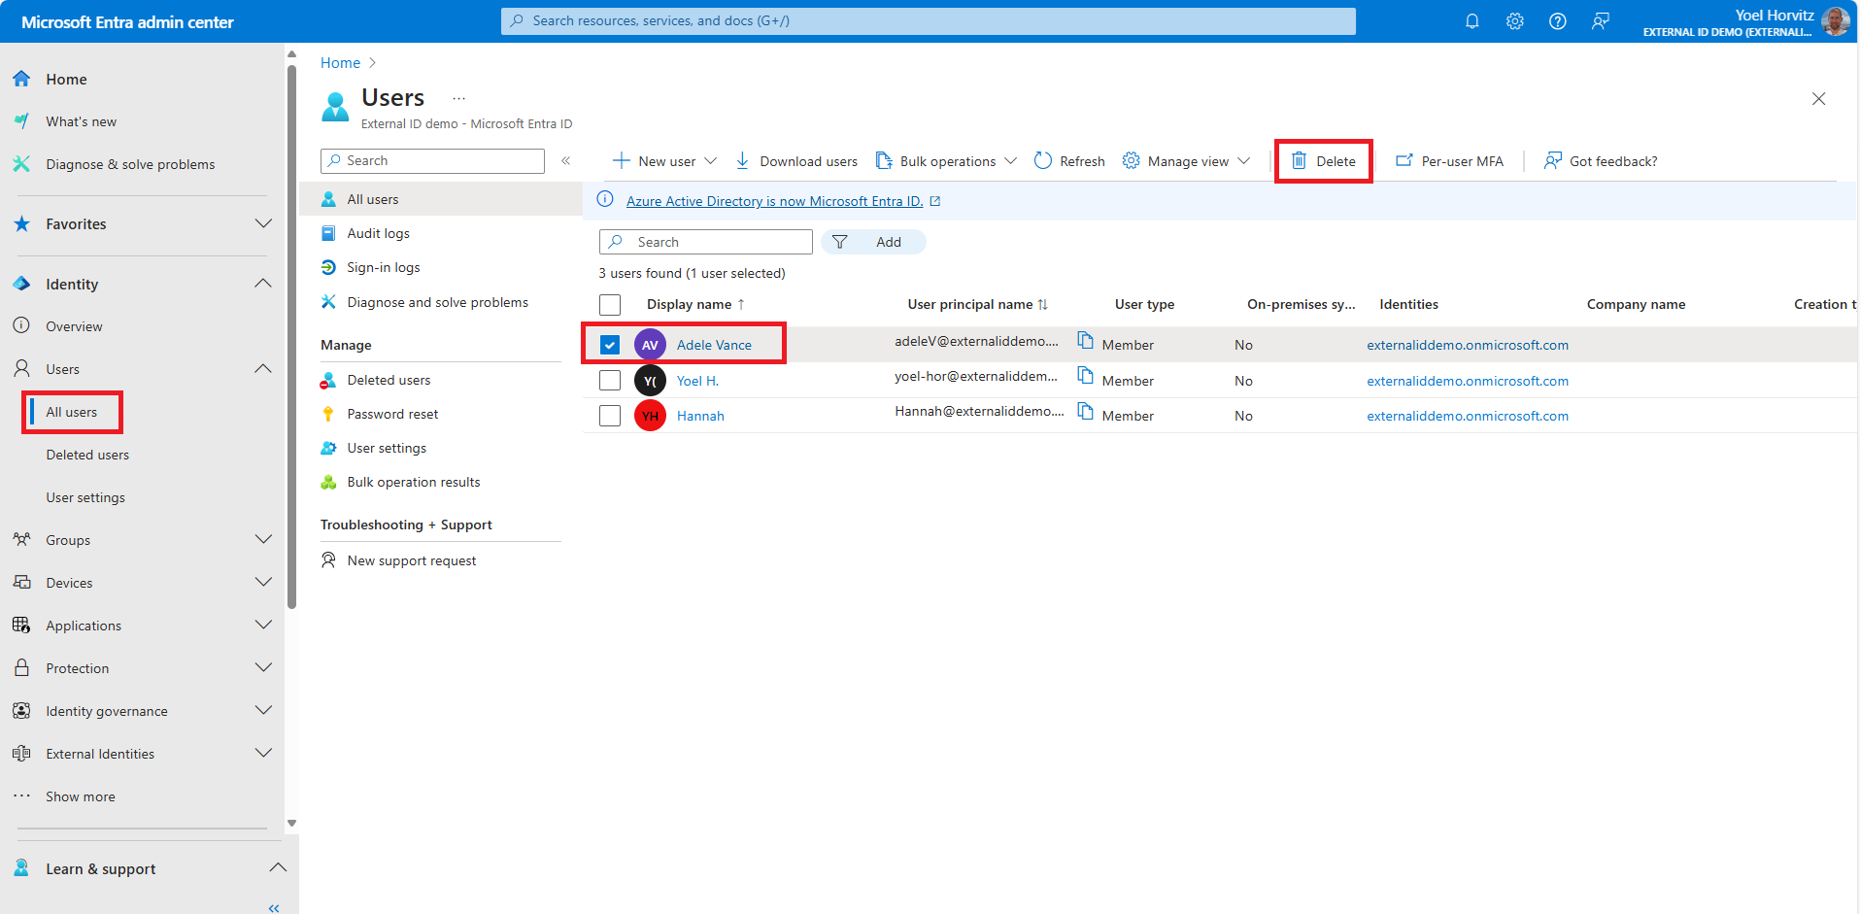Click the feedback icon in top bar

click(x=1600, y=21)
